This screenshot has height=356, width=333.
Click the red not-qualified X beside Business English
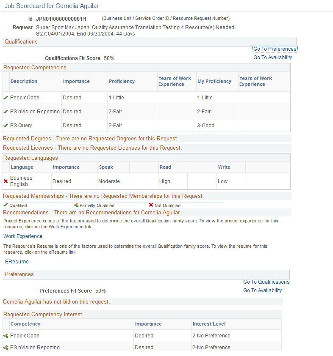(x=6, y=181)
